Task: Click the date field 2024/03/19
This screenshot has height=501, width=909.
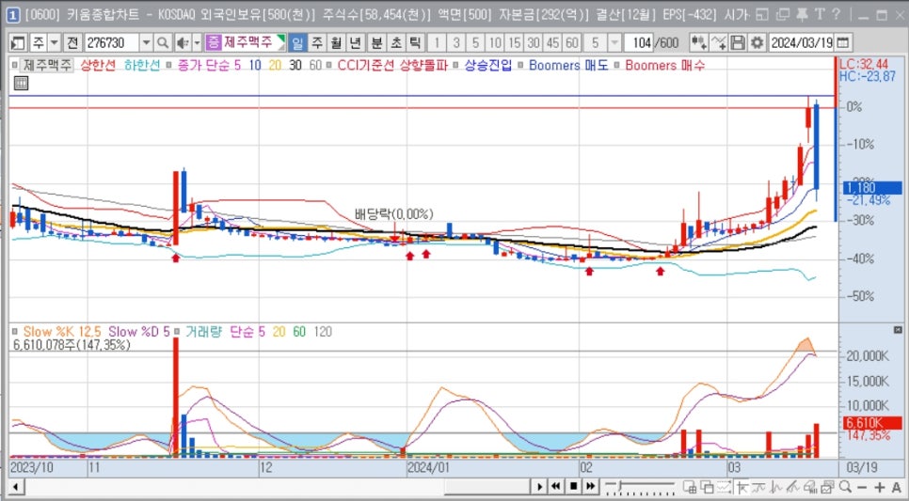Action: (801, 42)
